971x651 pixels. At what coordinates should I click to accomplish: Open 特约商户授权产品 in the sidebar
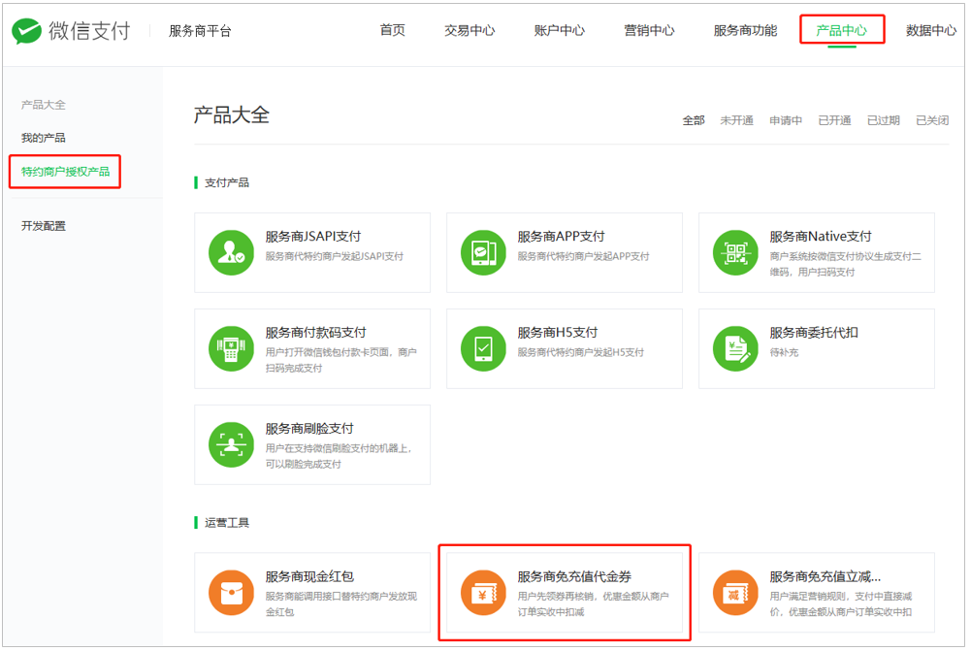click(x=66, y=172)
